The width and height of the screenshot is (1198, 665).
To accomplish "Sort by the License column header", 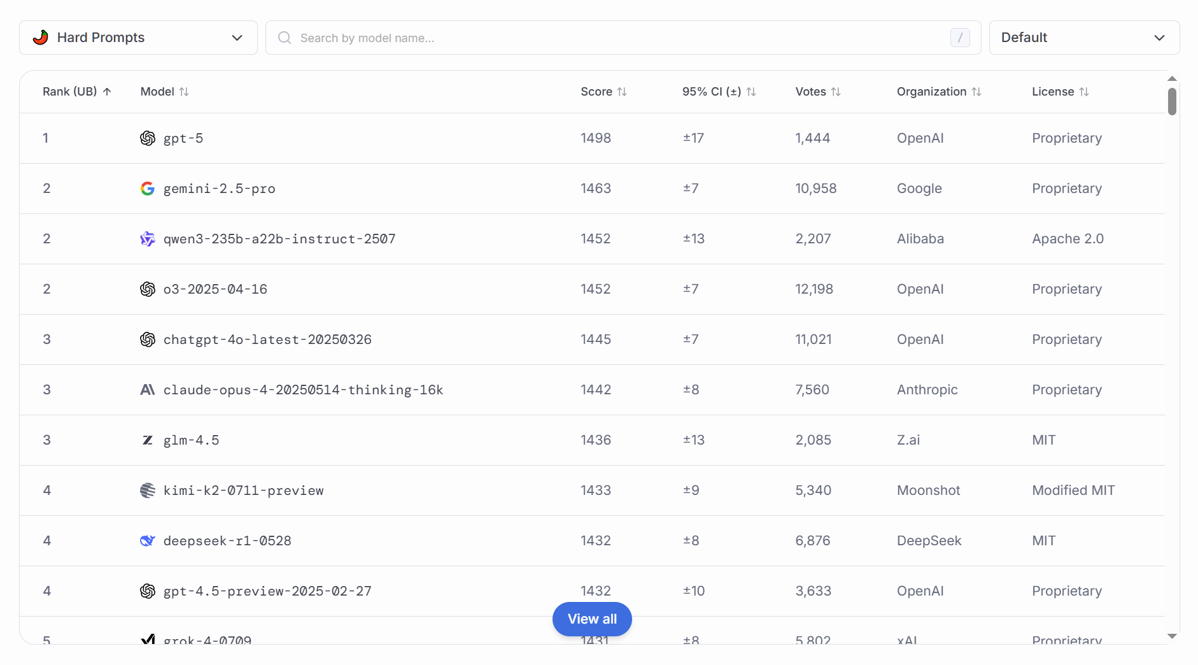I will [1061, 92].
